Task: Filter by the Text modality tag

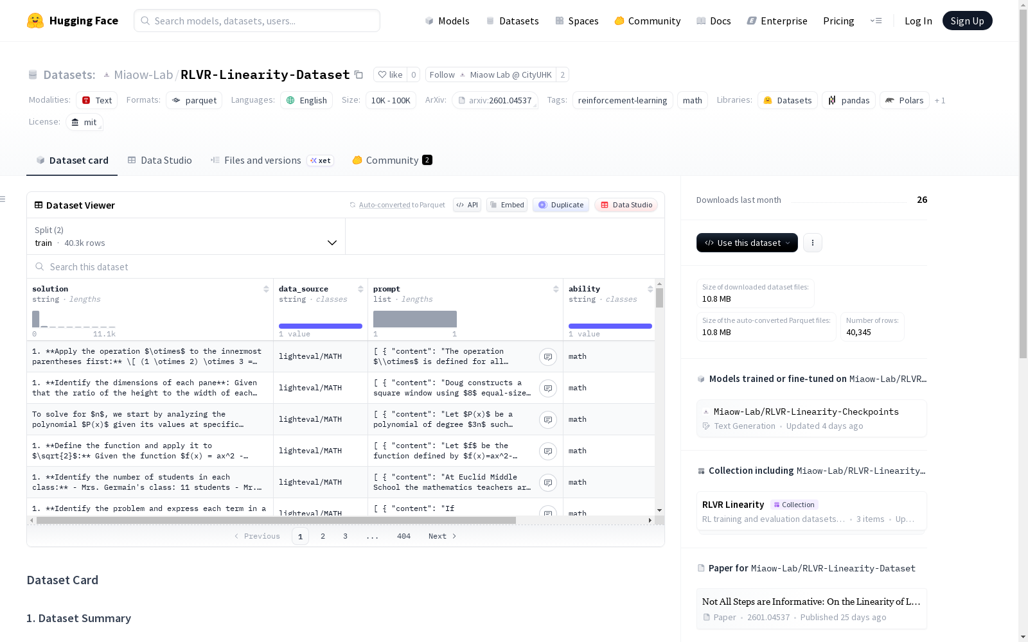Action: click(96, 101)
